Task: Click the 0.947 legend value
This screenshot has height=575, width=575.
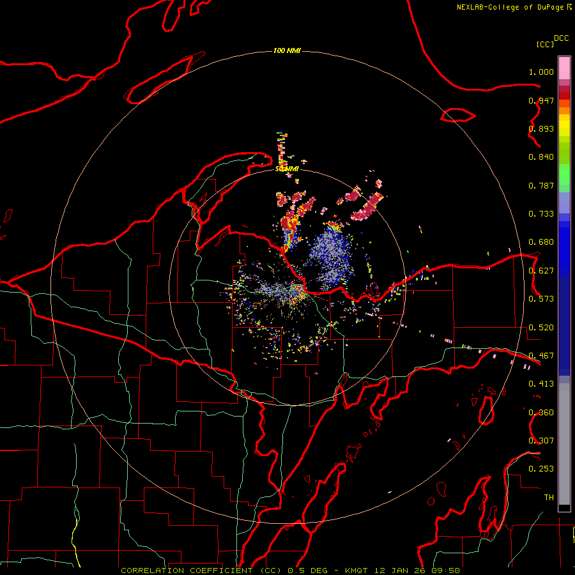Action: pos(541,100)
